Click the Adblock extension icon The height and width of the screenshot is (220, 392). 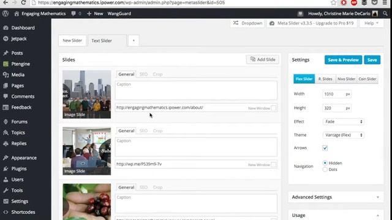pos(354,2)
